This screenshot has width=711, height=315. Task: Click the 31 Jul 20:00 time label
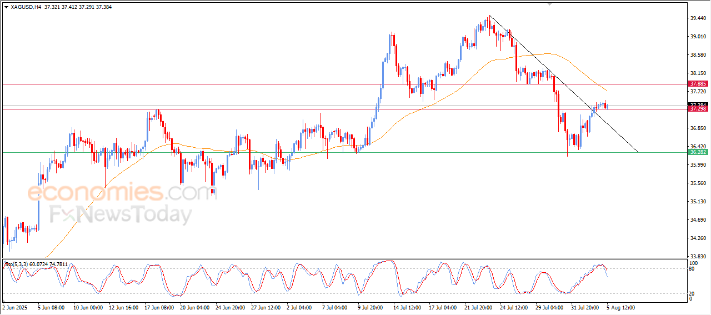click(x=585, y=307)
